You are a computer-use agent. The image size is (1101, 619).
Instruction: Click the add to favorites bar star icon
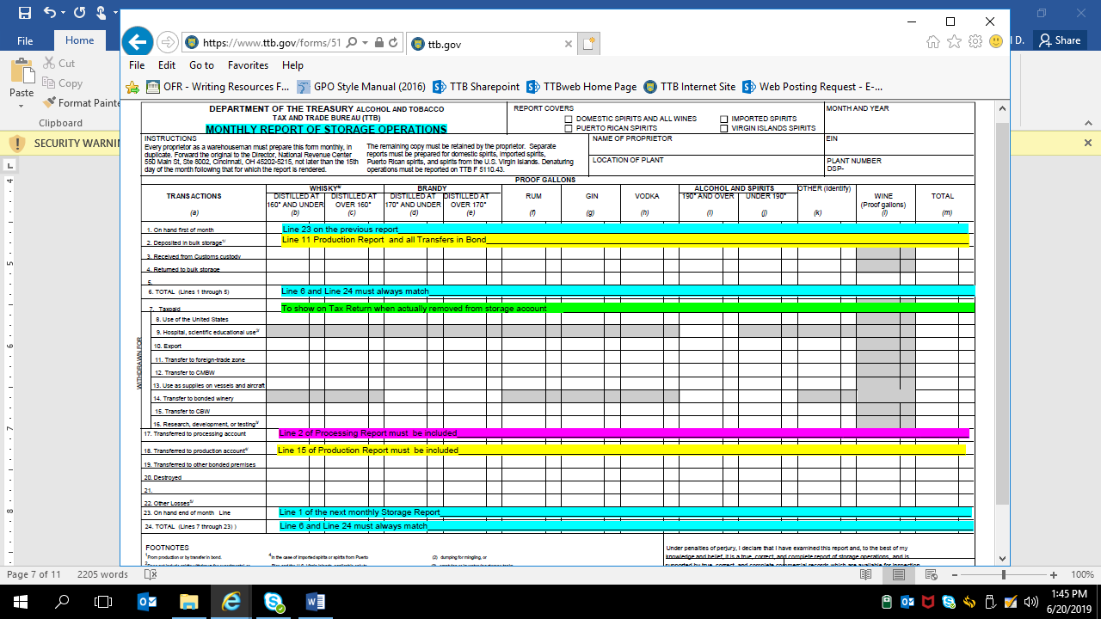132,87
